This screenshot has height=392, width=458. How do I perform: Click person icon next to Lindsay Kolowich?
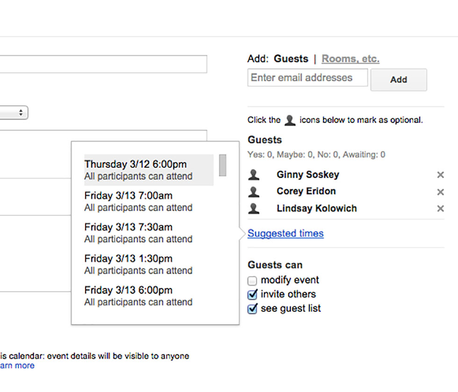coord(254,208)
